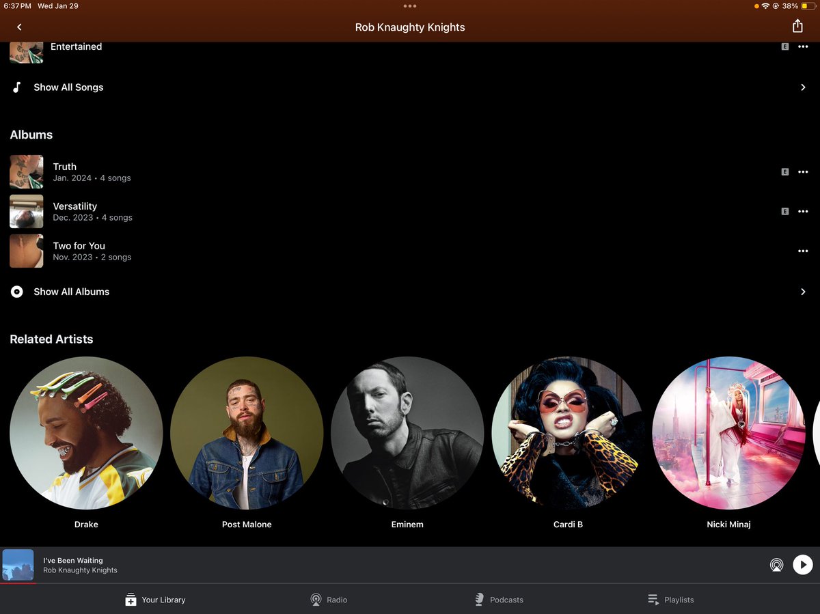Open the Versatility album
Viewport: 820px width, 614px height.
click(x=410, y=212)
